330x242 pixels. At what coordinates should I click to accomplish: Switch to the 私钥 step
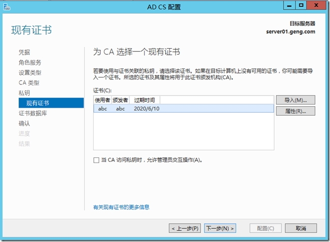[24, 93]
